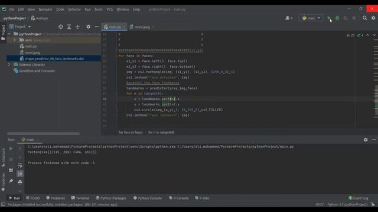Open the TODO tool window
Screen dimensions: 378x212
[x=33, y=198]
